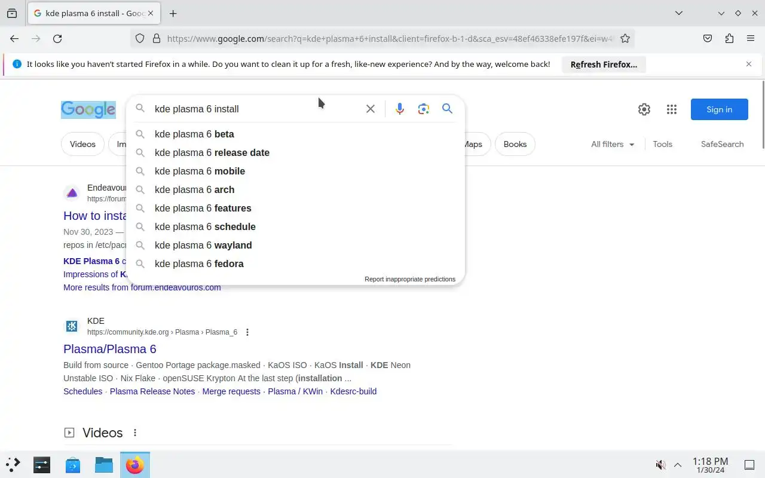The height and width of the screenshot is (478, 765).
Task: Choose suggestion kde plasma 6 release date
Action: pos(295,152)
